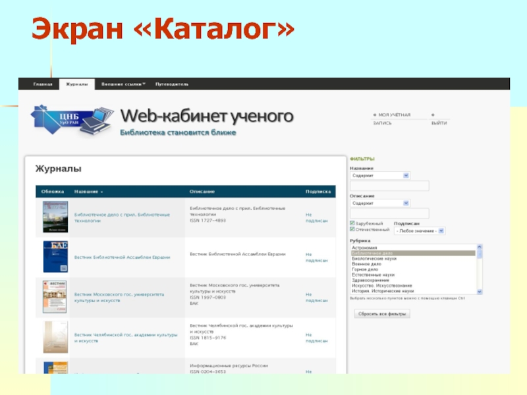Open Вестник Библиотечной Ассамблеи Евразии cover thumbnail
Image resolution: width=527 pixels, height=395 pixels.
click(55, 257)
